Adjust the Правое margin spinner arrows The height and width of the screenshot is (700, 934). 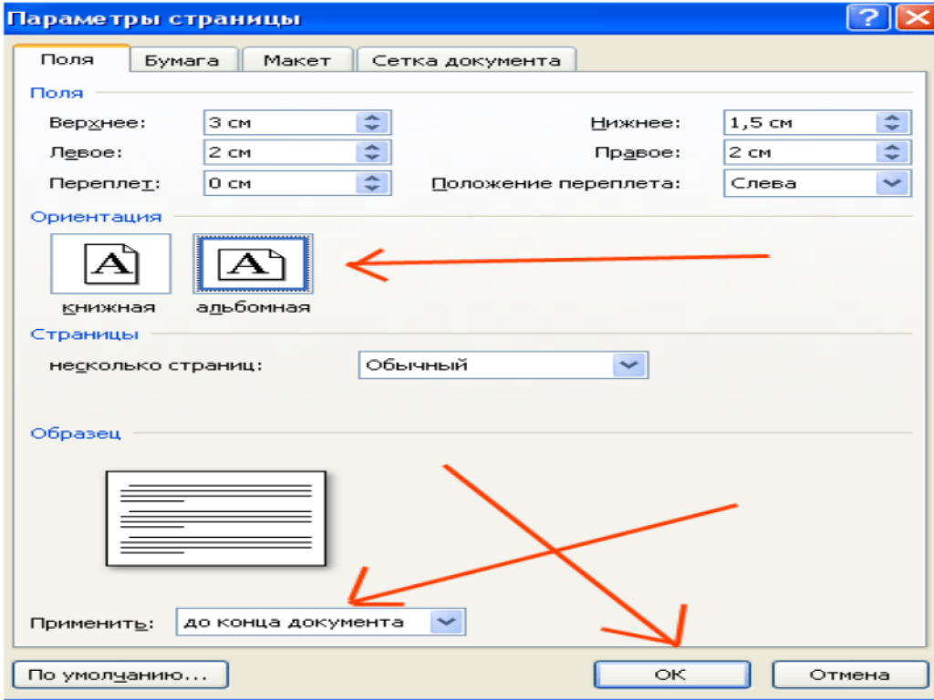tap(892, 152)
